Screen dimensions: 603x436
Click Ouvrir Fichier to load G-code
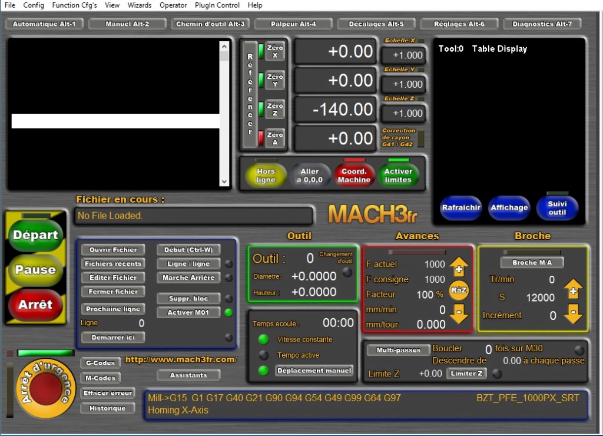pos(113,250)
